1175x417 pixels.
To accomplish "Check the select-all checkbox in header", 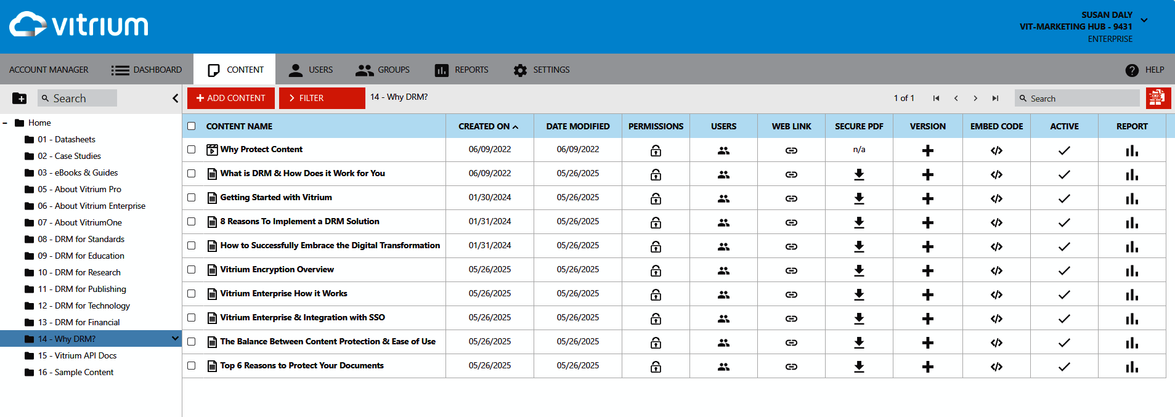I will (x=192, y=126).
